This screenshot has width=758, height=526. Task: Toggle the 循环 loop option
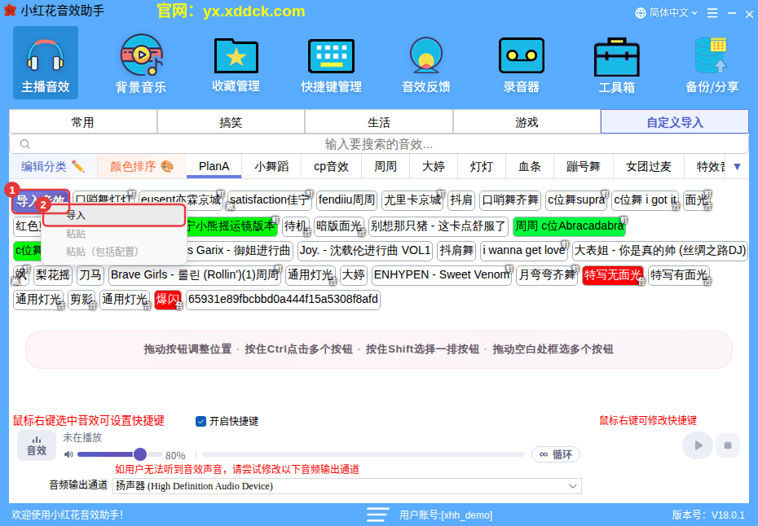click(555, 454)
